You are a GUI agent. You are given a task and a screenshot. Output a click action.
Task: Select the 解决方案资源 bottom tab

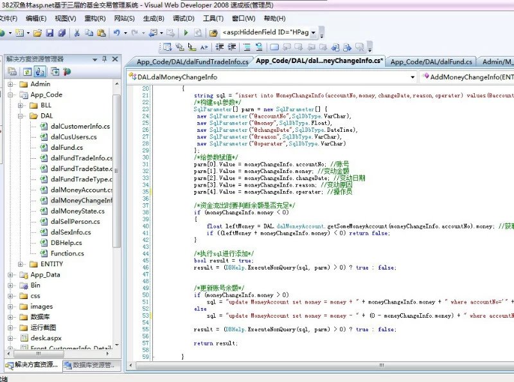pyautogui.click(x=33, y=365)
